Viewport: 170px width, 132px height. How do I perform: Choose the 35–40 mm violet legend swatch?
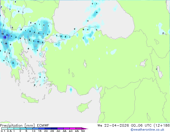click(x=66, y=128)
